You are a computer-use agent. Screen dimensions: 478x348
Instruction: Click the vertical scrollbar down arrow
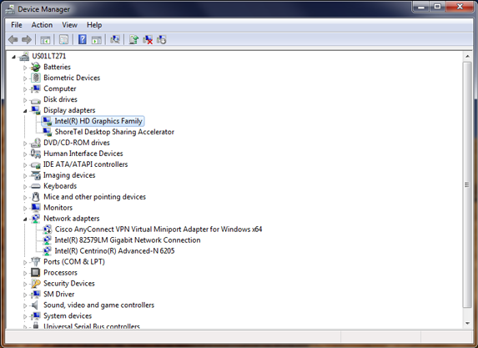[467, 323]
